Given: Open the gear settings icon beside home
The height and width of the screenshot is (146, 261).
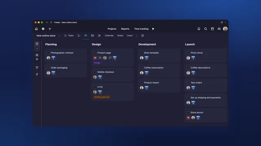Looking at the screenshot, I should 43,29.
